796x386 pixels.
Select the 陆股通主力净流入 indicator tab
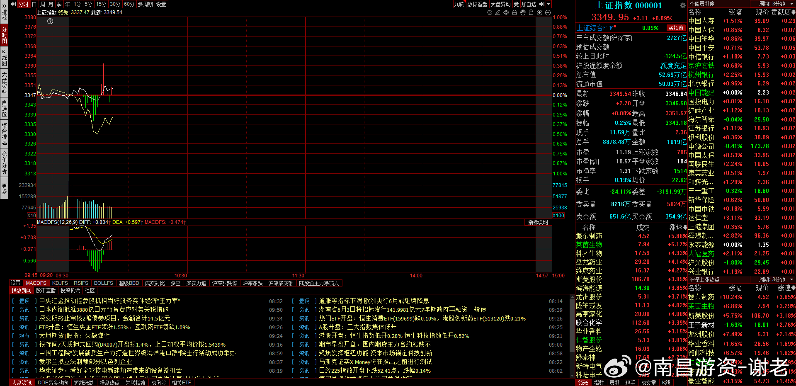pyautogui.click(x=319, y=283)
